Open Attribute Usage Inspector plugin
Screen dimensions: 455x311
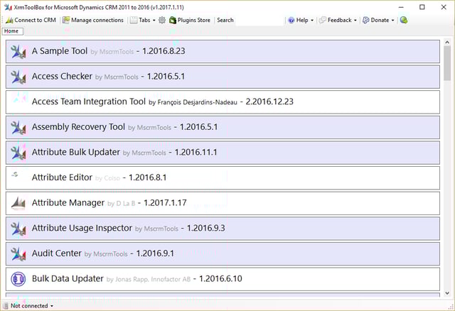click(x=223, y=229)
